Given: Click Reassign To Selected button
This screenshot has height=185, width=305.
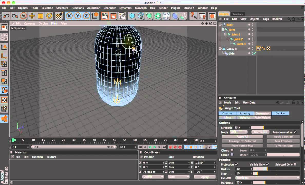Looking at the screenshot, I should tap(242, 141).
